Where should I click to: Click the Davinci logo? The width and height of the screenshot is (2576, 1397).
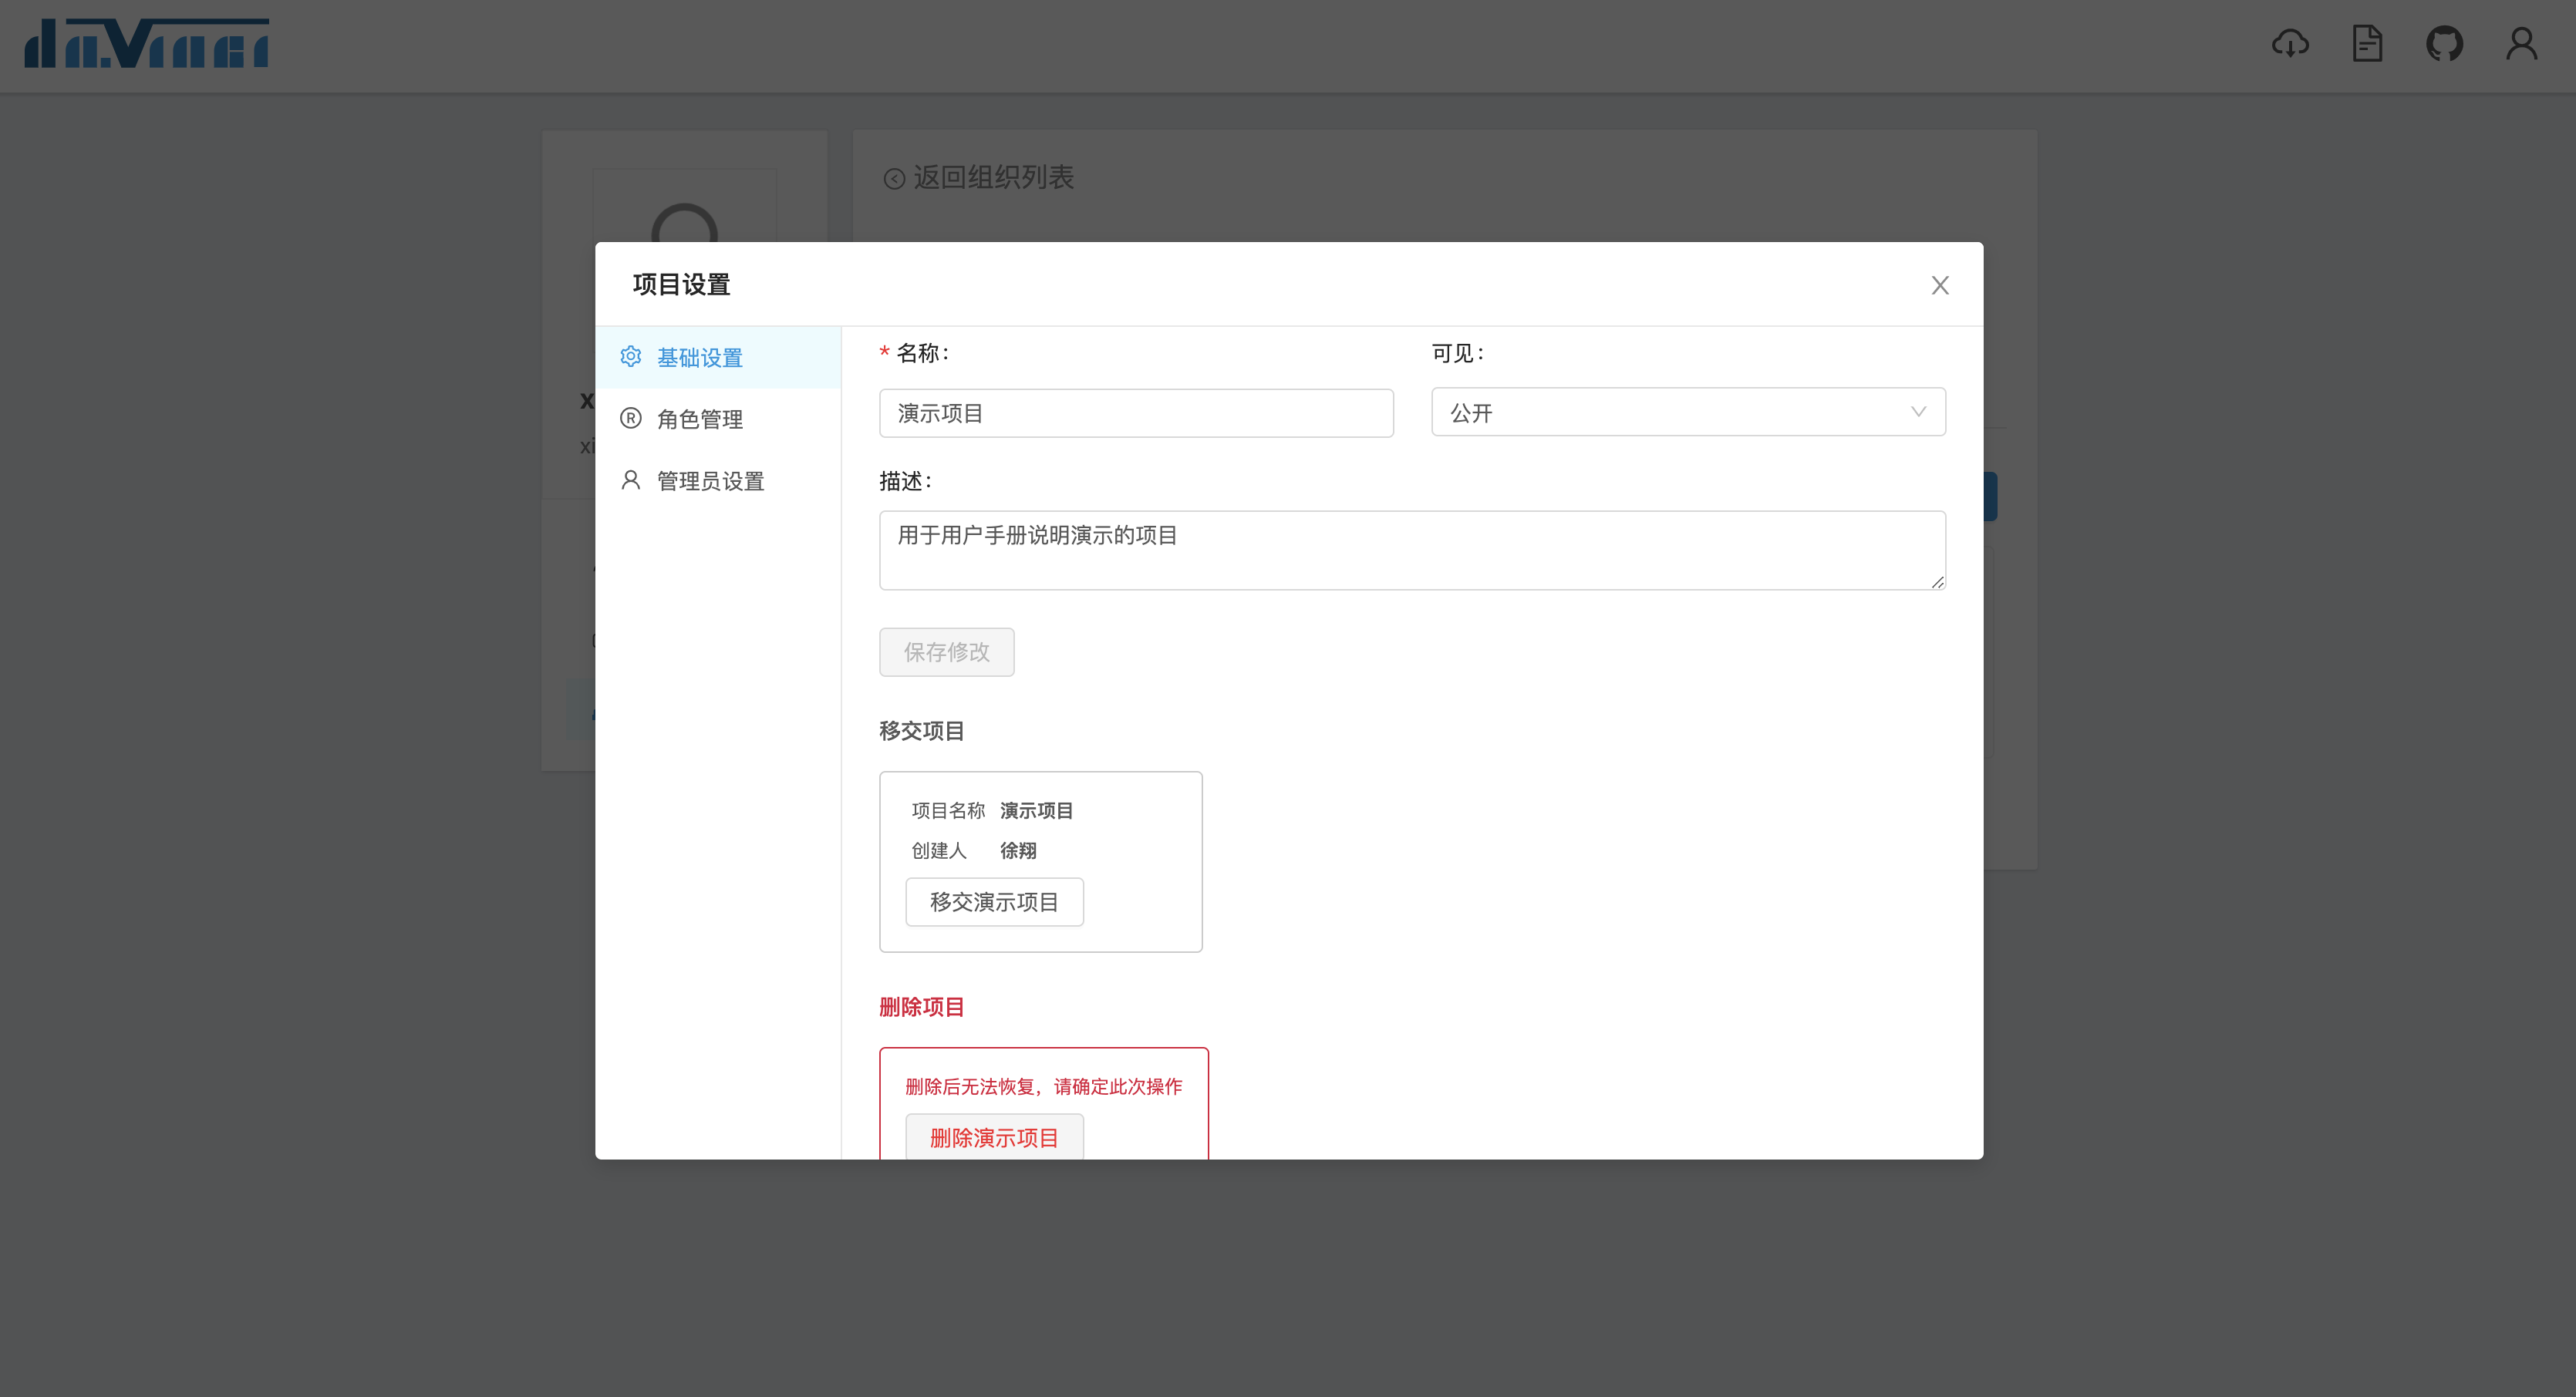click(x=147, y=44)
